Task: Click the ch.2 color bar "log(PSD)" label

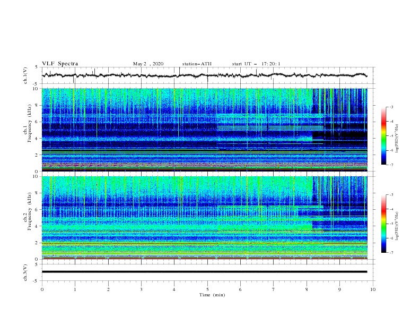Action: [397, 226]
